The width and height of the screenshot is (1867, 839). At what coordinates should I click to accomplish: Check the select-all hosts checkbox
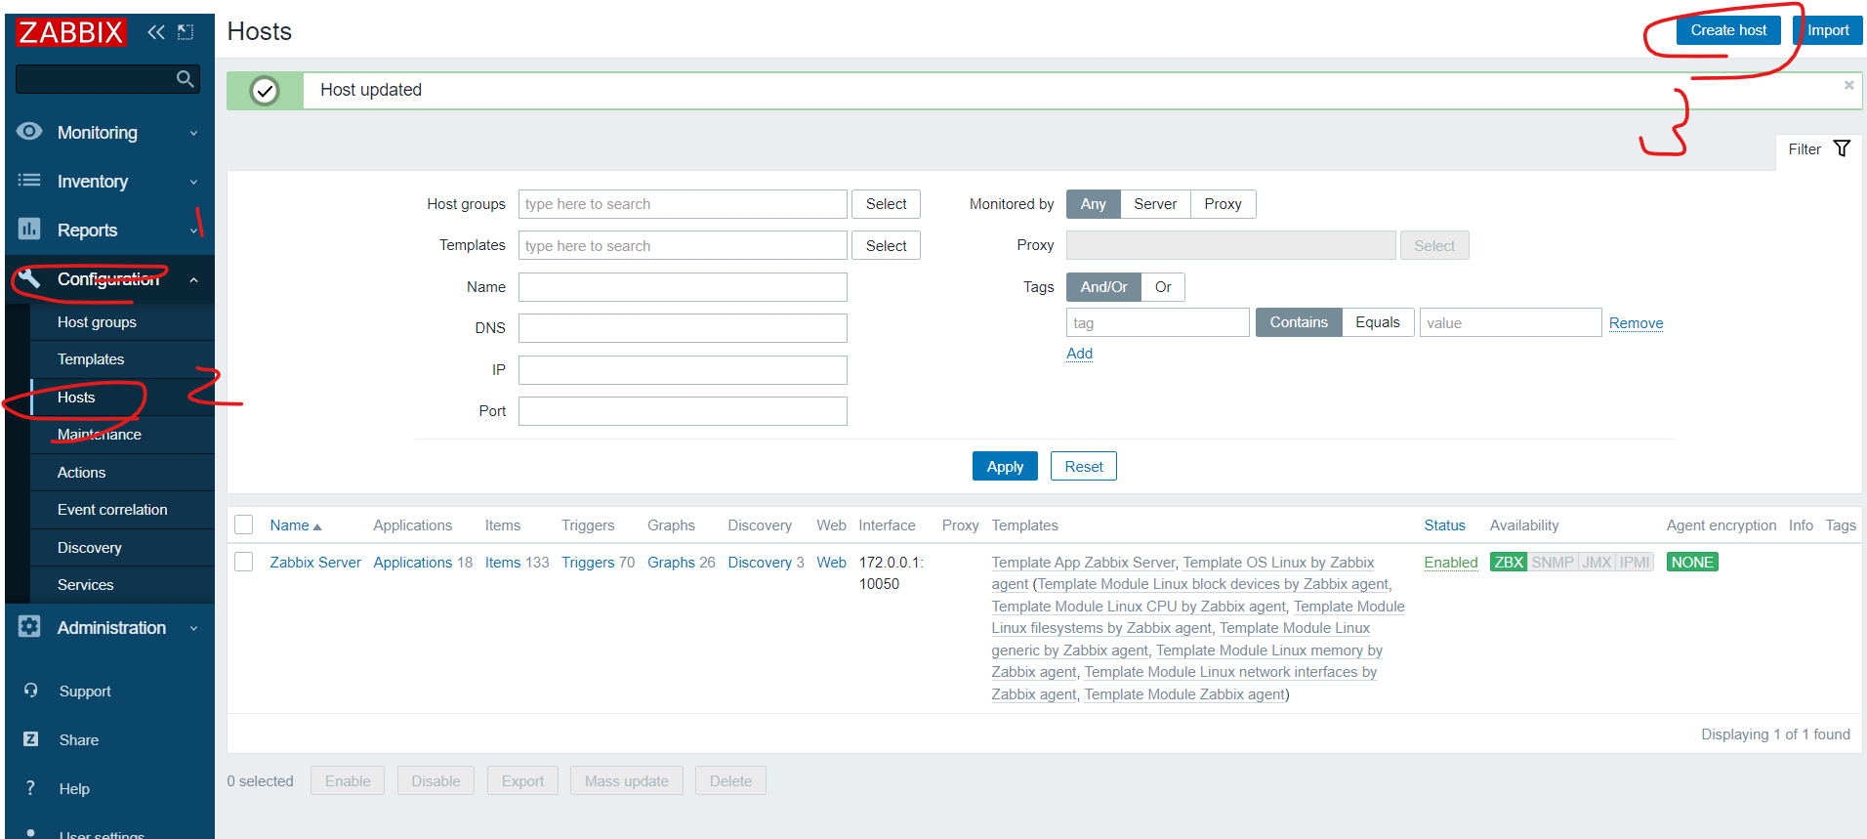[x=244, y=524]
